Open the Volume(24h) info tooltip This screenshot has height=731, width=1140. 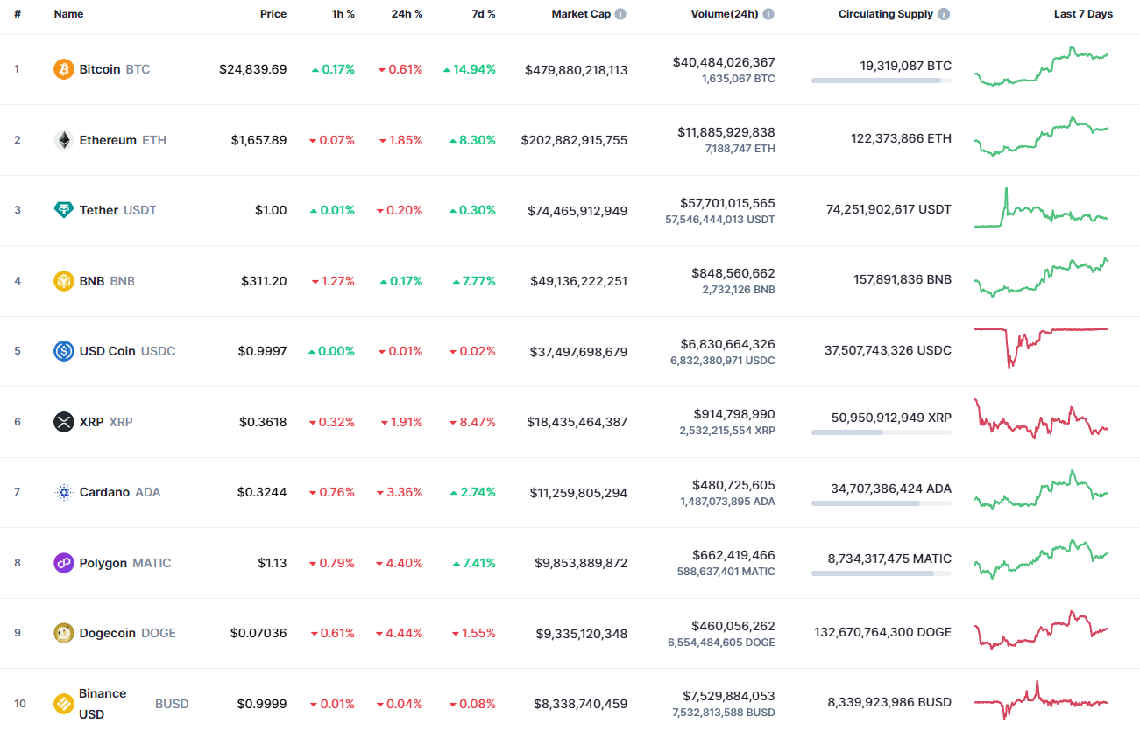(x=768, y=13)
